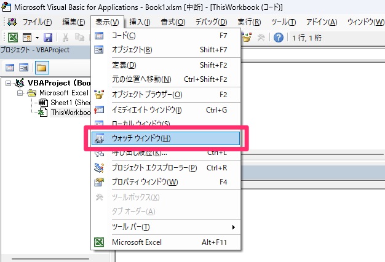385x262 pixels.
Task: Click View Object icon in Project panel
Action: point(24,68)
